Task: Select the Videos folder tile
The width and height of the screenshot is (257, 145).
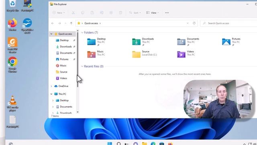Action: tap(186, 54)
